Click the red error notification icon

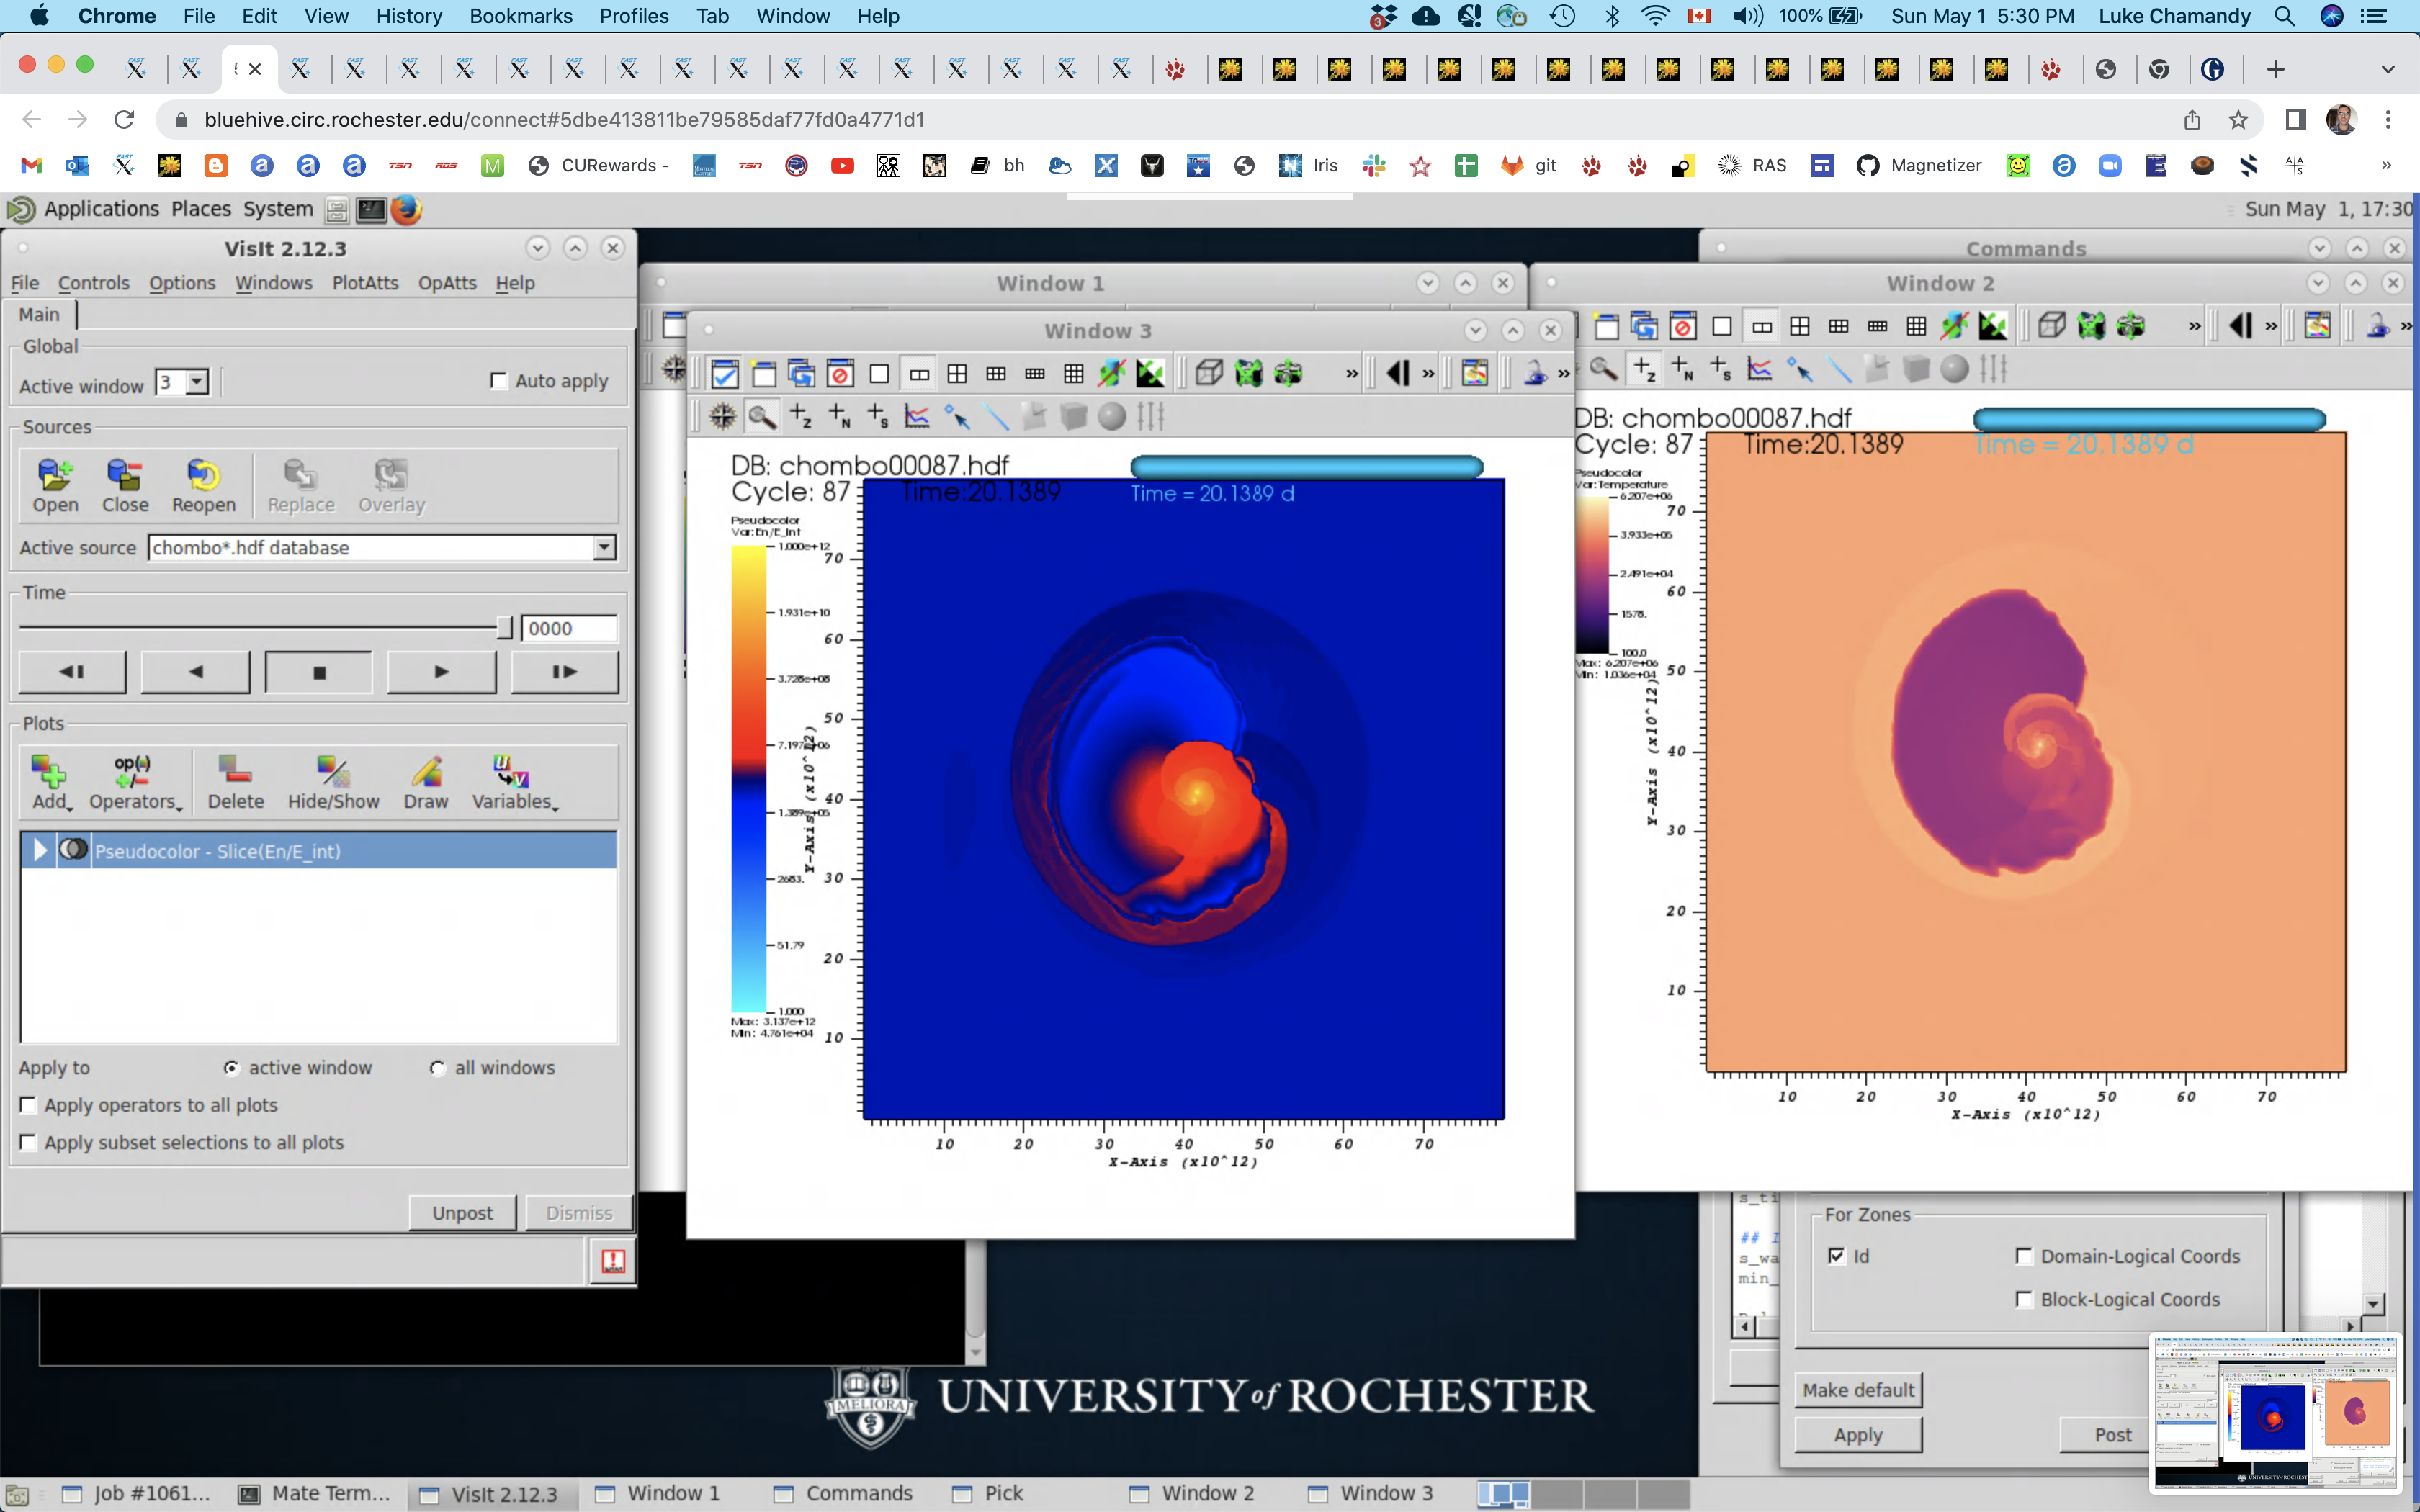(x=613, y=1261)
